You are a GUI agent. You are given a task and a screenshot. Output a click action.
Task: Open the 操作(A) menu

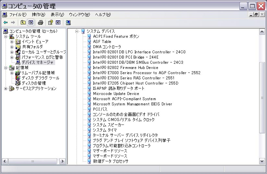coord(39,15)
